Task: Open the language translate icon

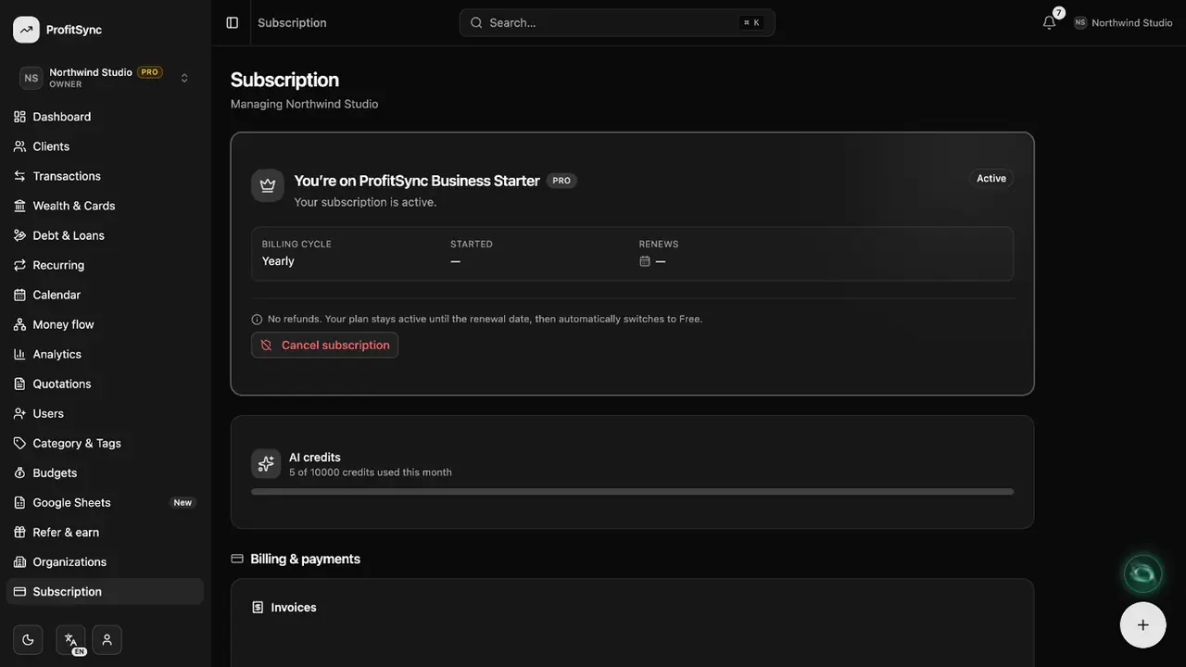Action: [70, 639]
